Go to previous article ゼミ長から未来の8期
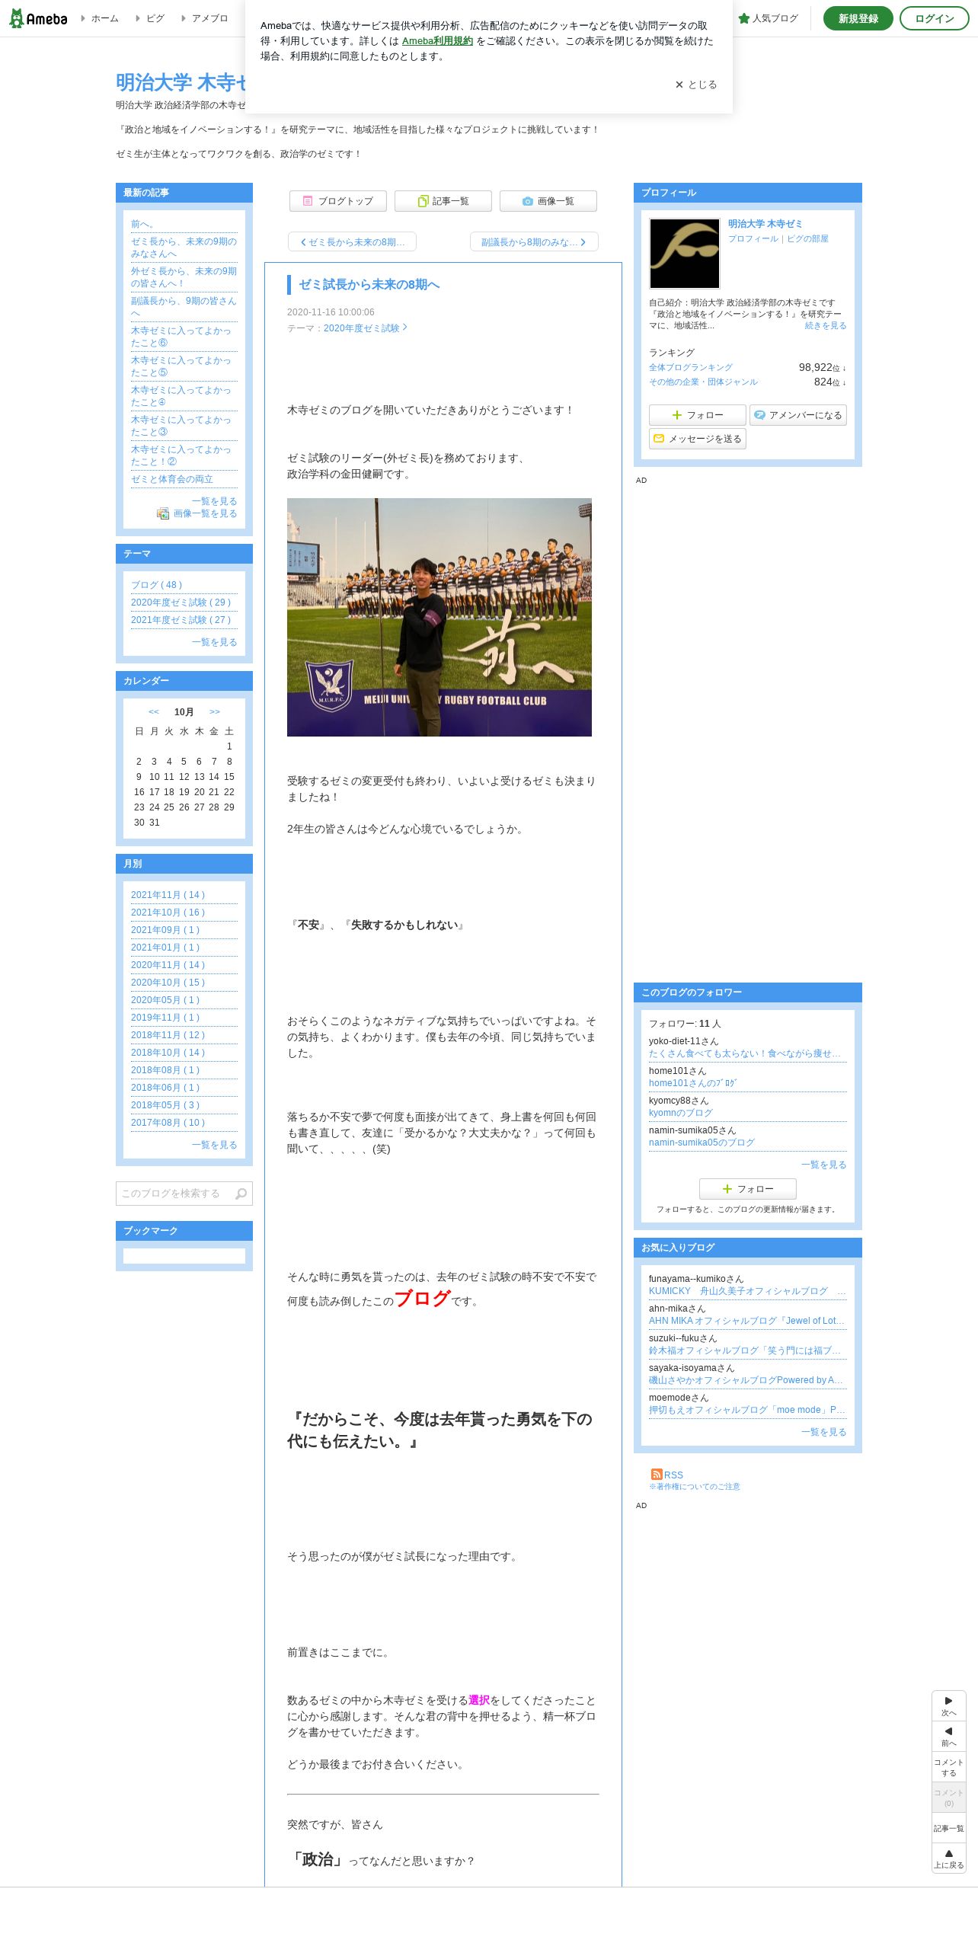Screen dimensions: 978x1956 tap(352, 242)
